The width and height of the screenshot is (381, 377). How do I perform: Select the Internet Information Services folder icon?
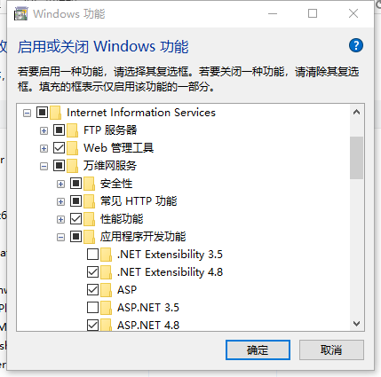click(x=56, y=113)
